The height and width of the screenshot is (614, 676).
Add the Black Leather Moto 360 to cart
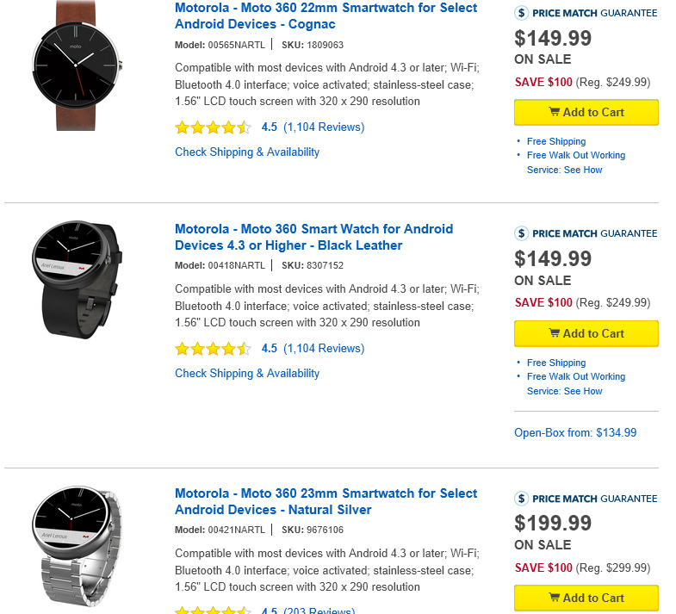(x=586, y=333)
